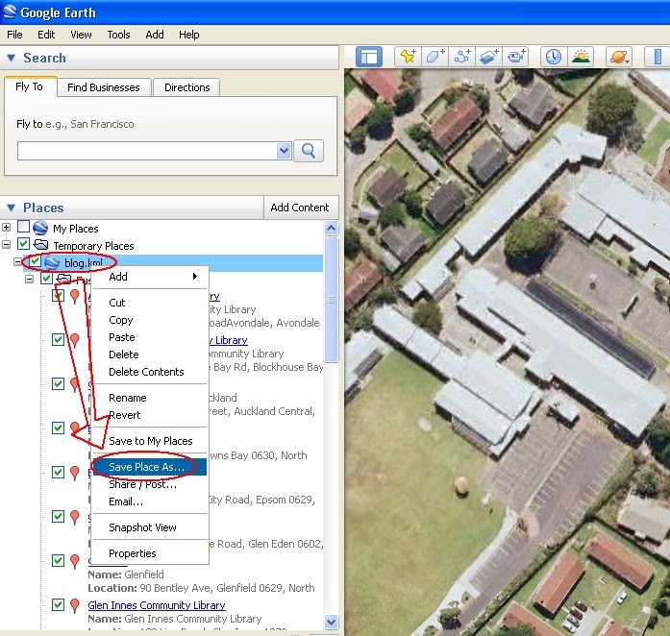This screenshot has height=636, width=670.
Task: Click the Add Content button
Action: [x=300, y=208]
